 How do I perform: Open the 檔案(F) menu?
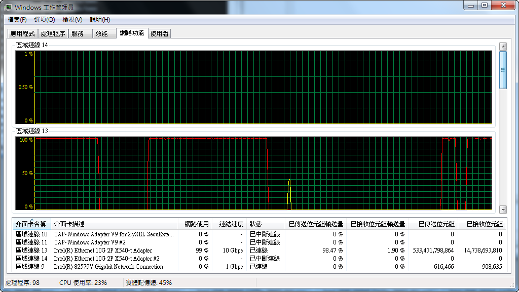[x=17, y=20]
